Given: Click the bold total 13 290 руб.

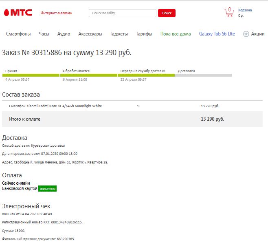Looking at the screenshot, I should point(213,119).
